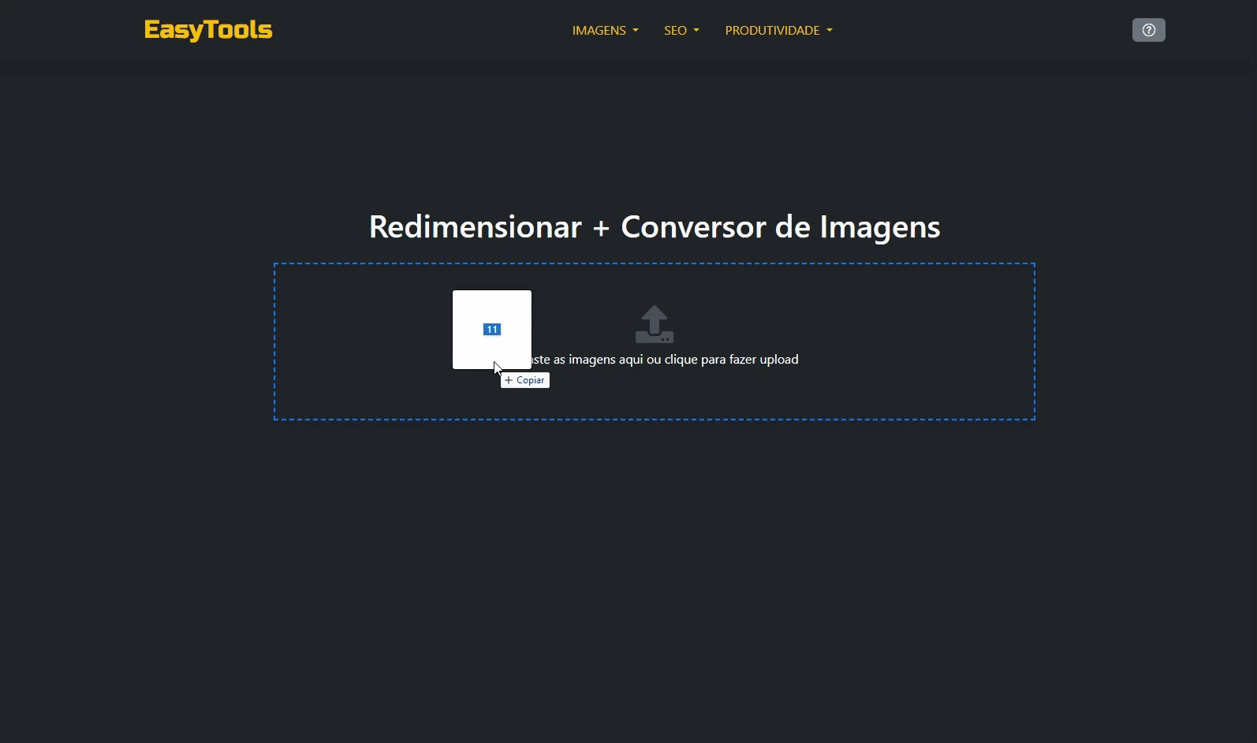Click the upload tray arrow icon

pos(654,324)
